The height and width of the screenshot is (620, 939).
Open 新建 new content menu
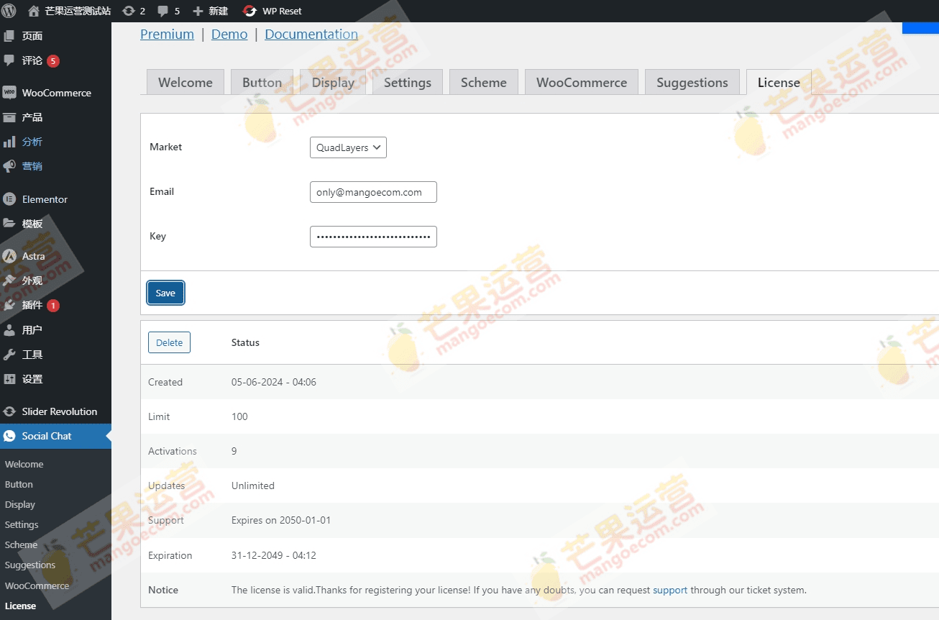point(218,11)
